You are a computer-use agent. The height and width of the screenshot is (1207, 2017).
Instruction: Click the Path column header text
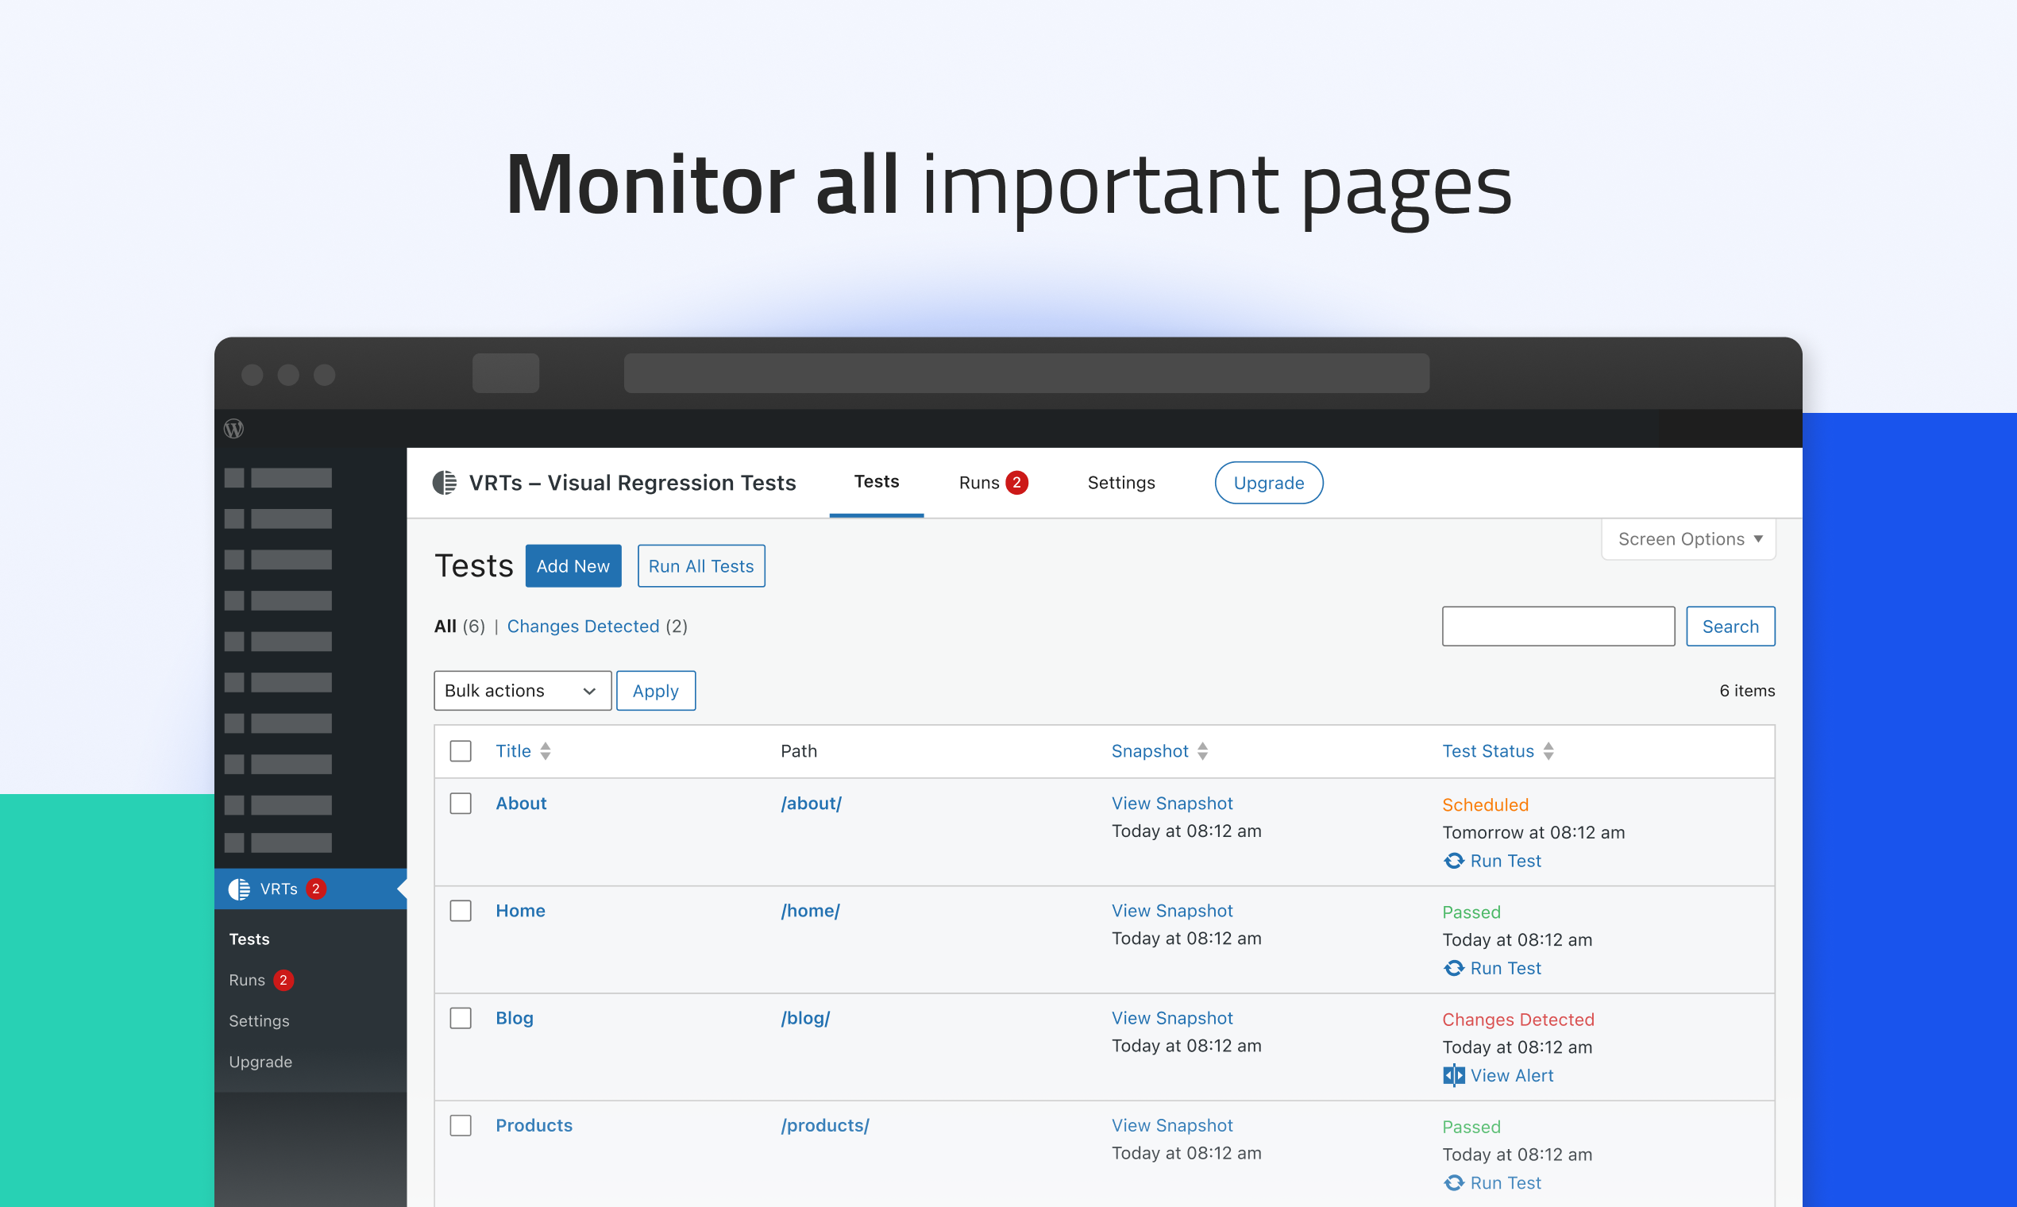tap(799, 750)
